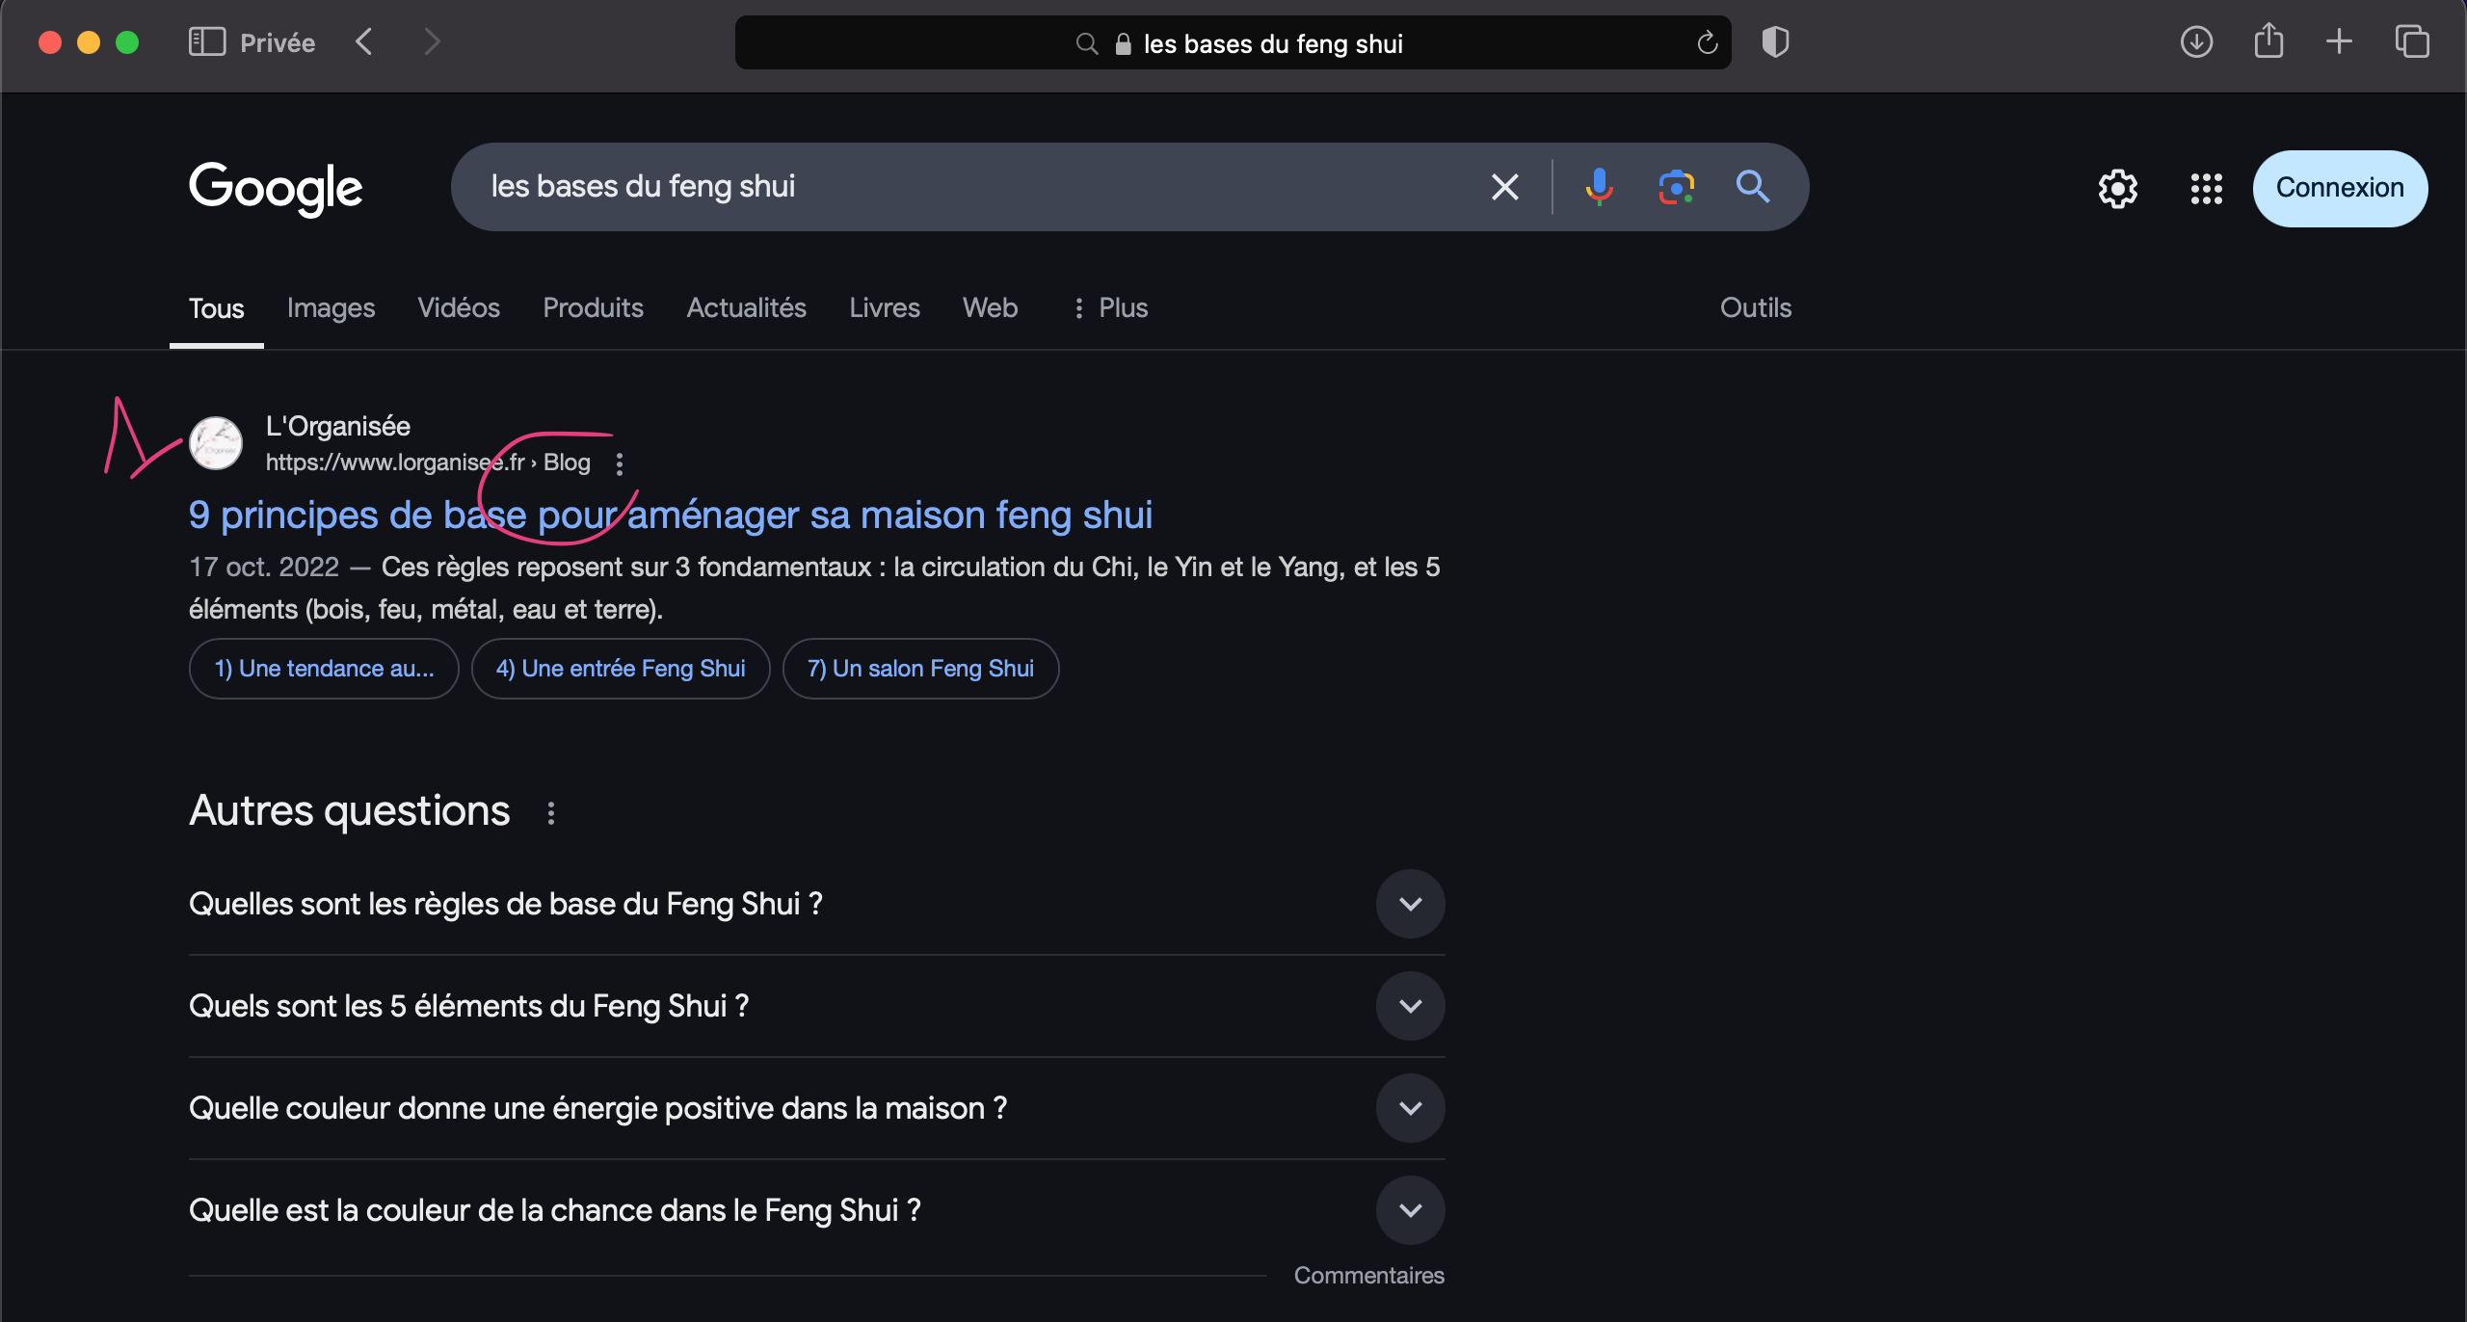2467x1322 pixels.
Task: Switch to the Actualités tab
Action: [746, 308]
